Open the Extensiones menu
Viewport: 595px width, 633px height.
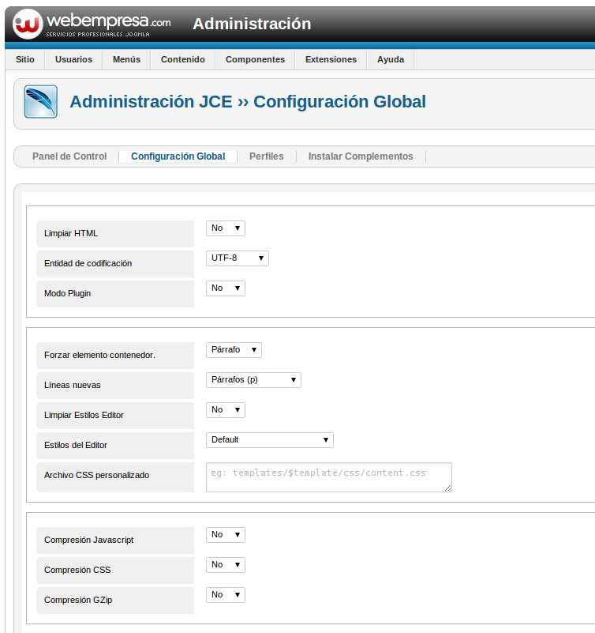click(331, 59)
